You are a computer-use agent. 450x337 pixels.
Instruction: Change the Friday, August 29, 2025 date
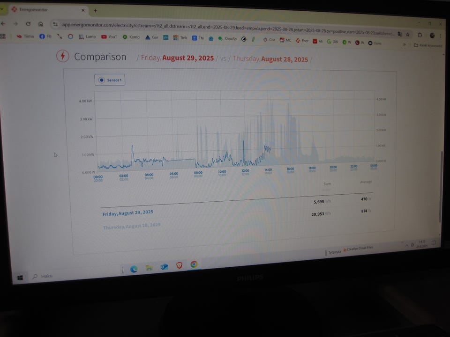(177, 58)
